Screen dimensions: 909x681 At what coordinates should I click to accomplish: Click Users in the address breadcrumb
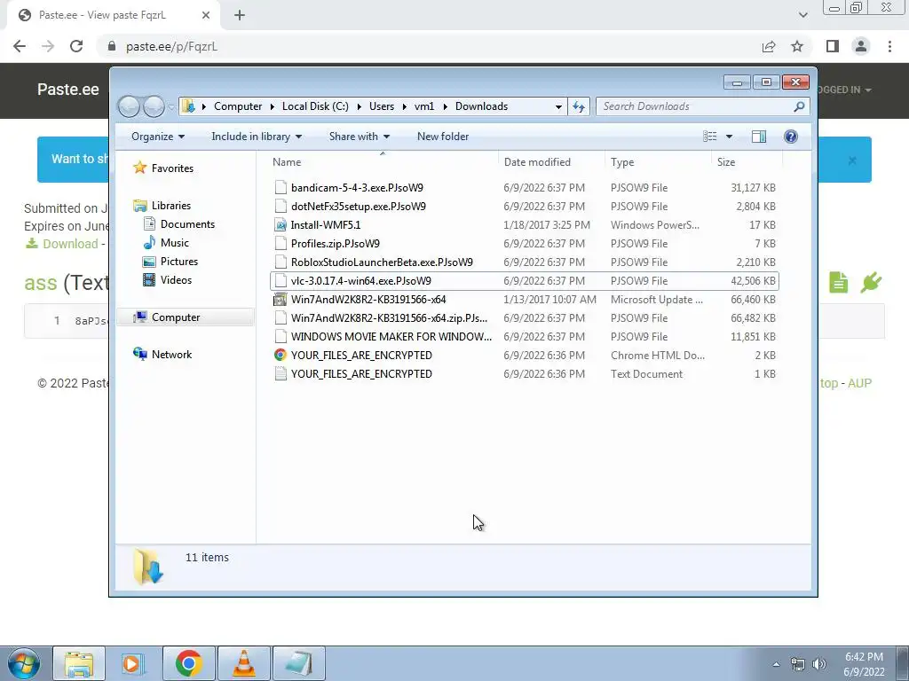pyautogui.click(x=382, y=106)
